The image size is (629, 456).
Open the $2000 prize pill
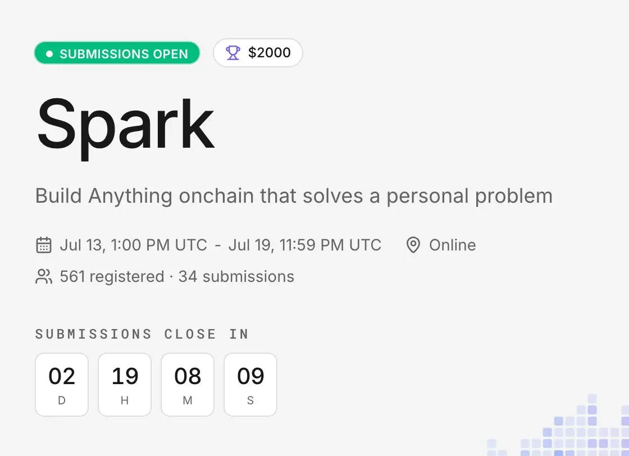pos(258,53)
